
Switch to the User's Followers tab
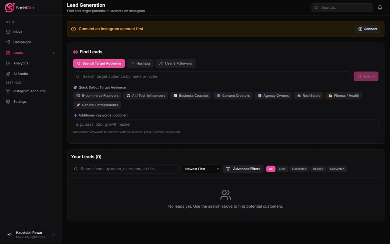coord(175,63)
